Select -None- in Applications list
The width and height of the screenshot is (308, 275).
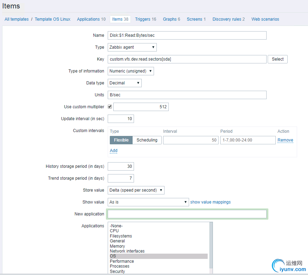[x=159, y=226]
